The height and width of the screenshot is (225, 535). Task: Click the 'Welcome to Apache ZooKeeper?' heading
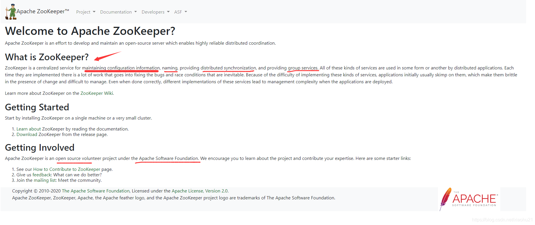tap(90, 31)
